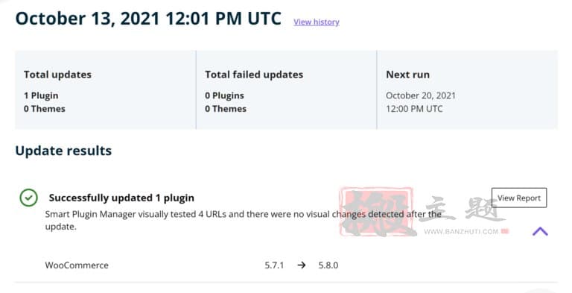Click 0 Plugins under failed updates

tap(224, 95)
